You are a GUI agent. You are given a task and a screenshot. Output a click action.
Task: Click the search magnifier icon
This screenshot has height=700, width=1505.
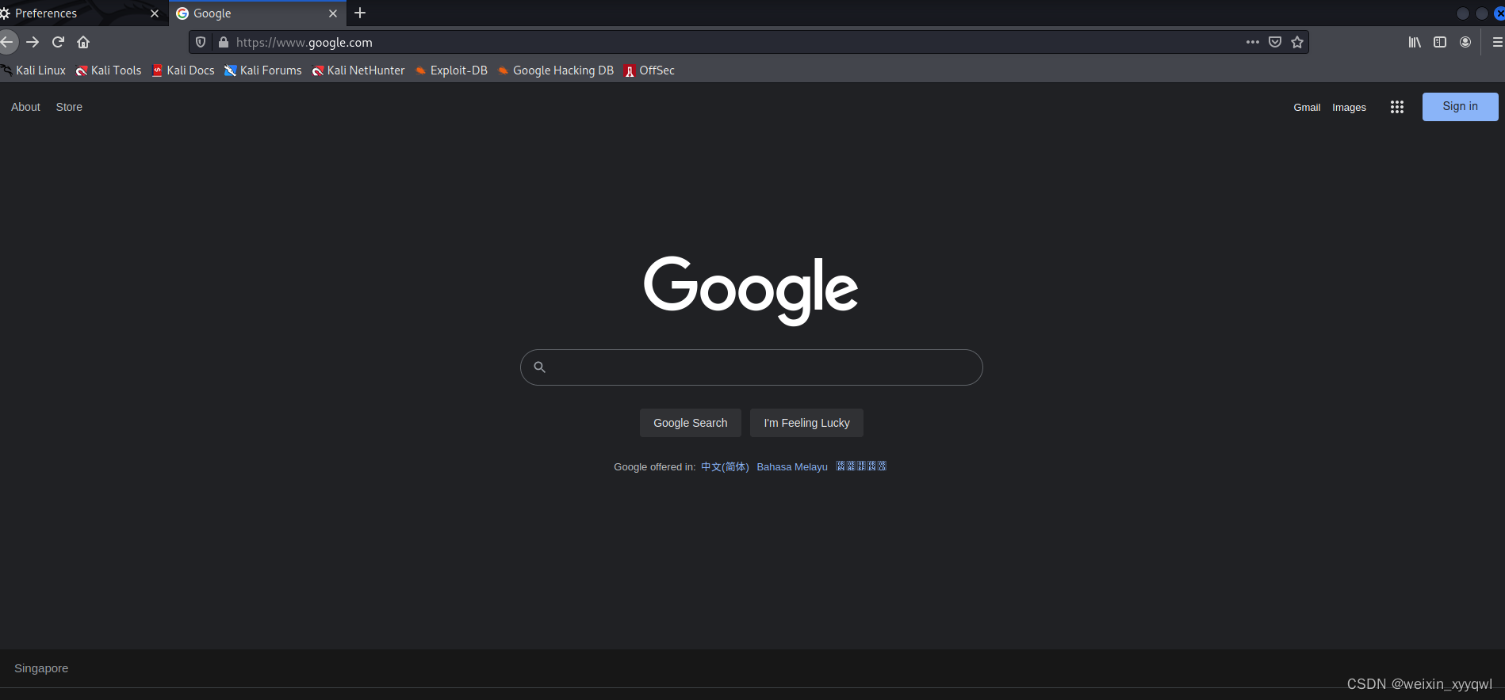539,367
